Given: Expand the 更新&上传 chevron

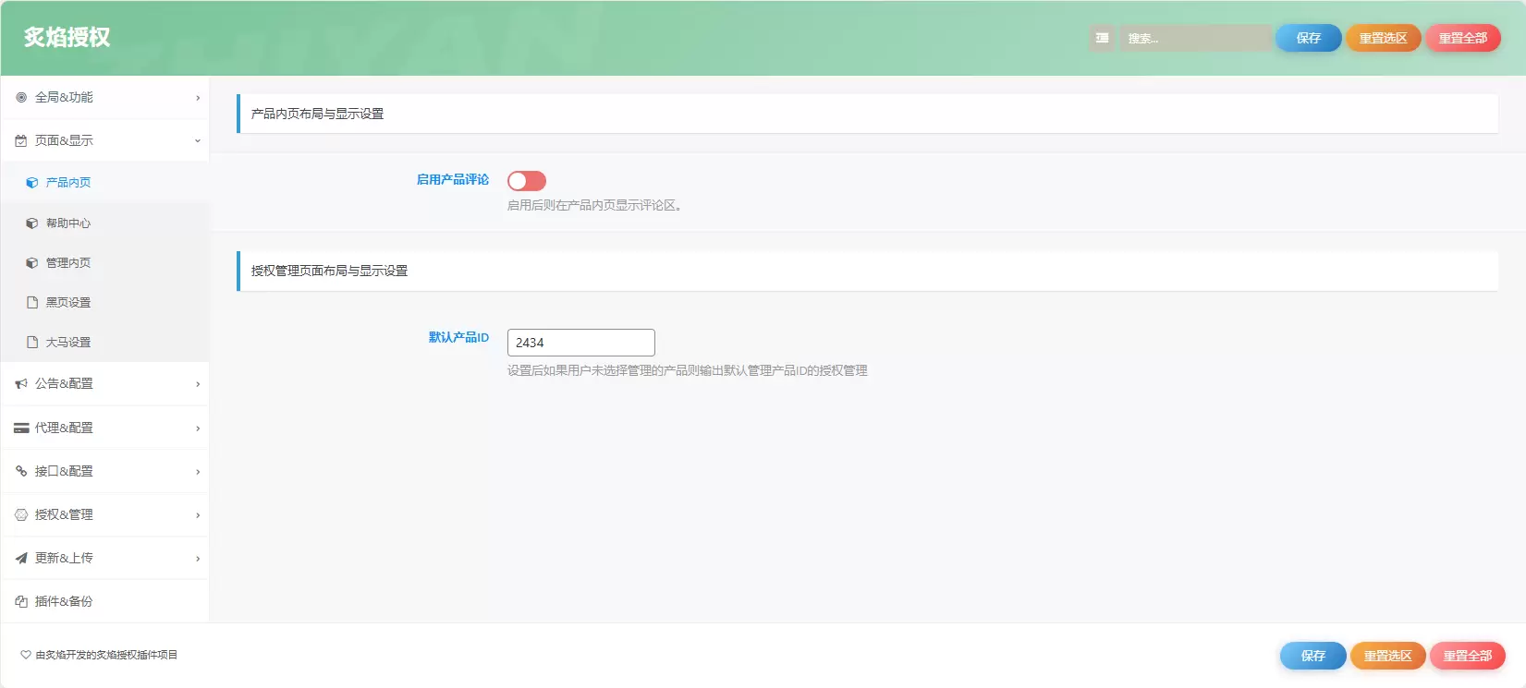Looking at the screenshot, I should [x=198, y=559].
